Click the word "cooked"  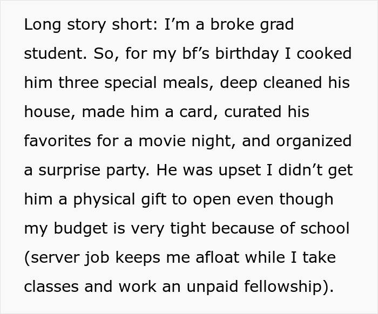[x=324, y=54]
